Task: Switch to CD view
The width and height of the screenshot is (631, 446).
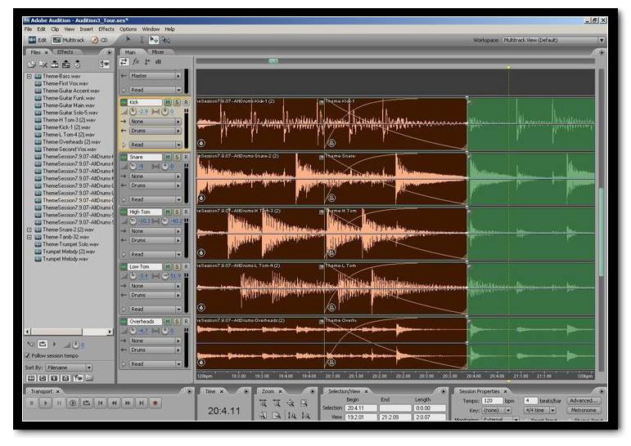Action: pos(99,40)
